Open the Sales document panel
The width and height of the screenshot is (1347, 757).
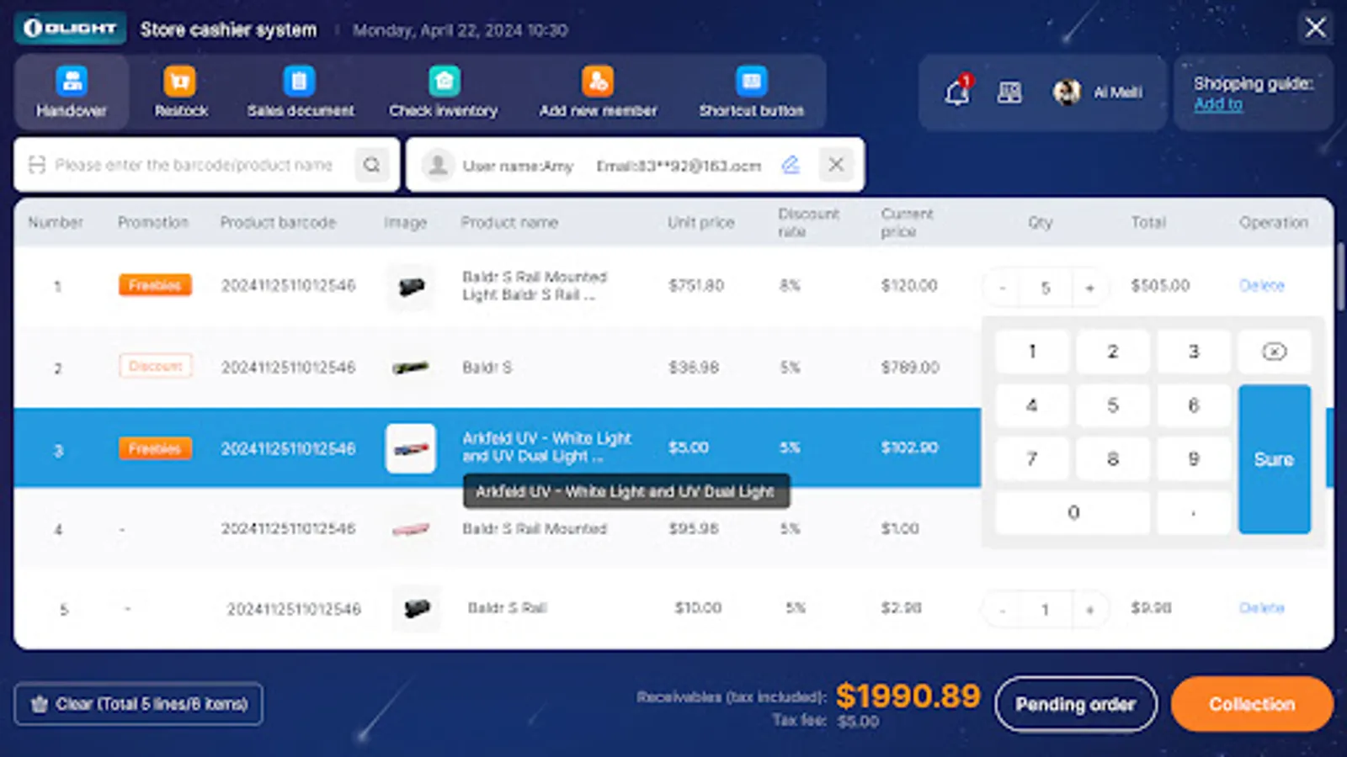(300, 91)
